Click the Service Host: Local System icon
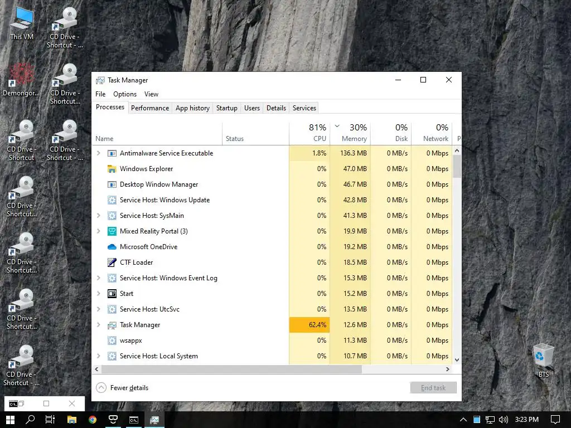The width and height of the screenshot is (571, 428). [112, 356]
